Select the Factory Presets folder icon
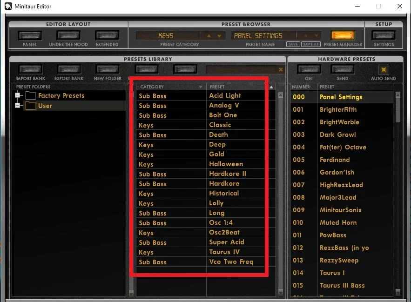 [x=30, y=95]
